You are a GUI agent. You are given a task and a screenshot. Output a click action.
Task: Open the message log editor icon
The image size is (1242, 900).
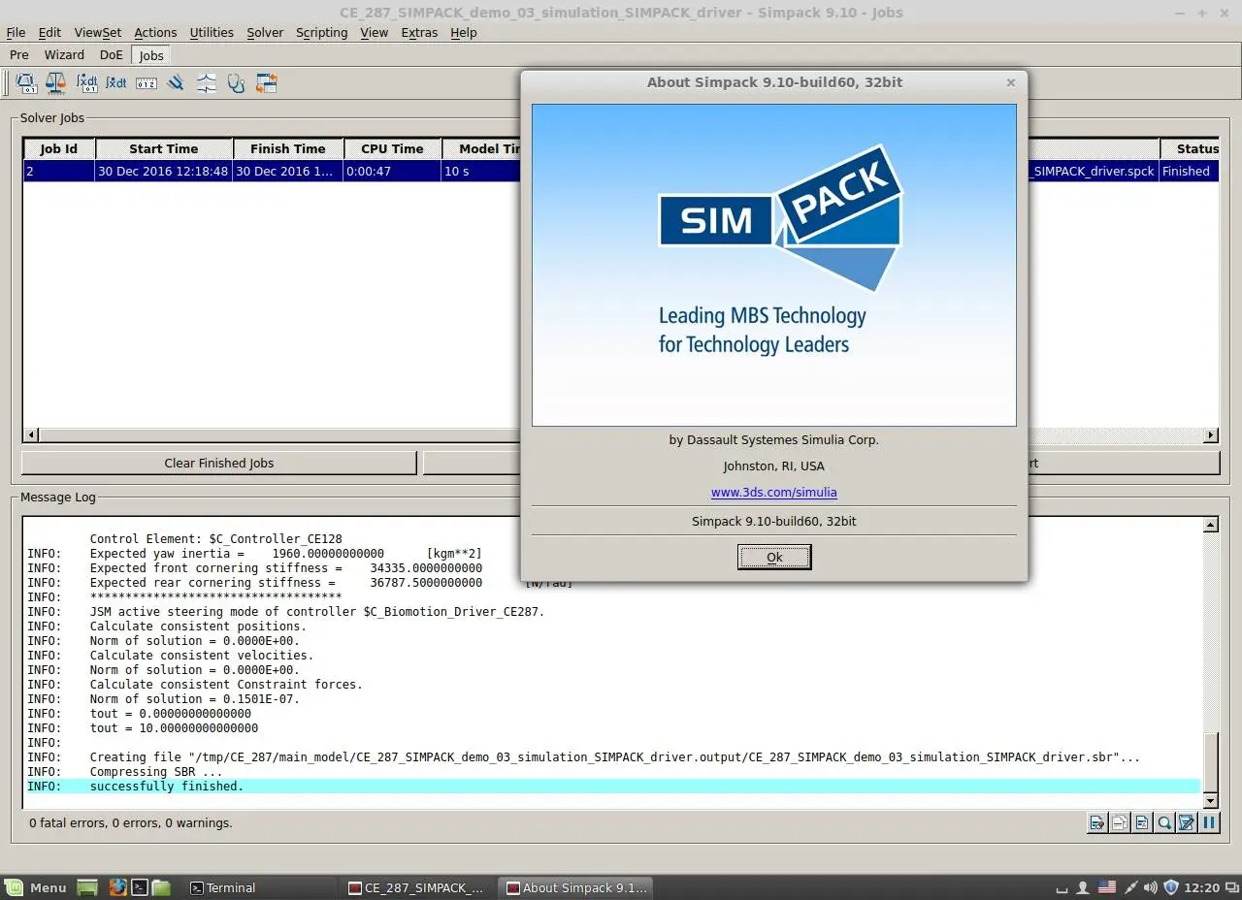[x=1187, y=822]
